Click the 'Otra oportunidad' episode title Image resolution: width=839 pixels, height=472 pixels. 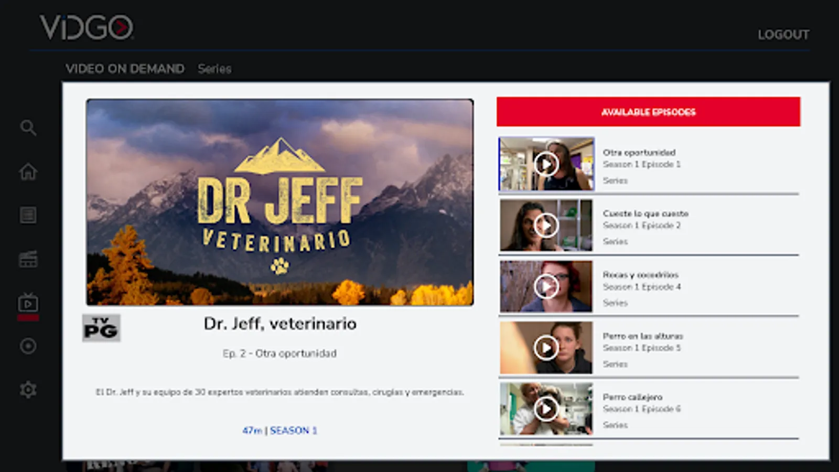pos(639,153)
